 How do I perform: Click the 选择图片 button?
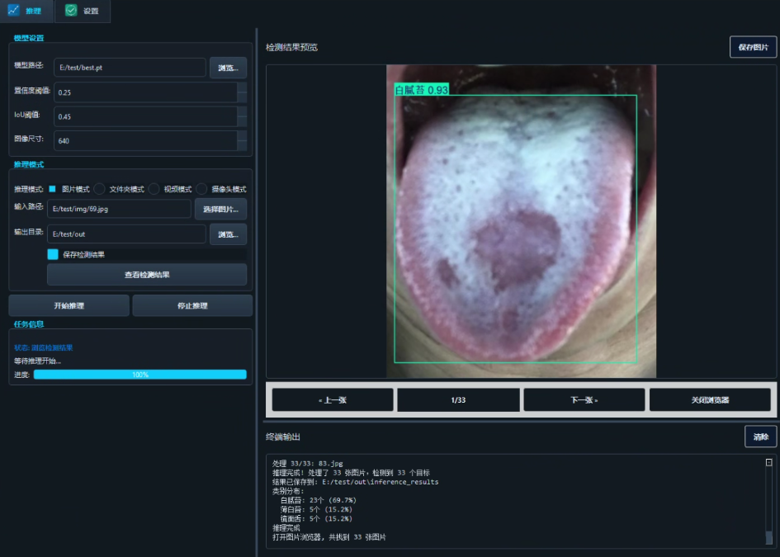220,209
